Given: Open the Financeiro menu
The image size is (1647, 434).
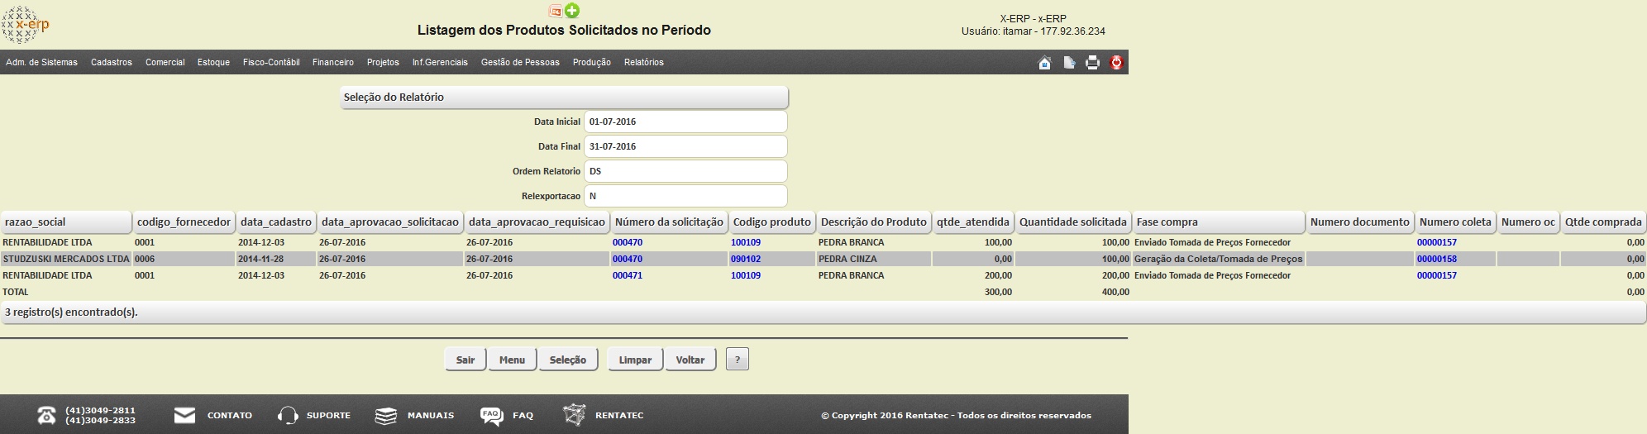Looking at the screenshot, I should click(333, 62).
